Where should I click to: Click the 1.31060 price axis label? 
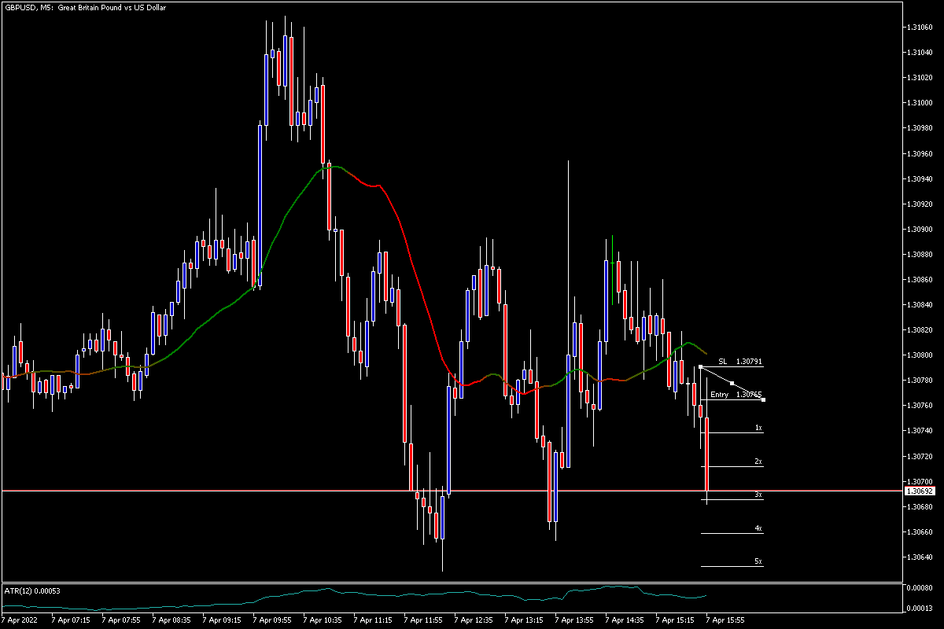[920, 27]
